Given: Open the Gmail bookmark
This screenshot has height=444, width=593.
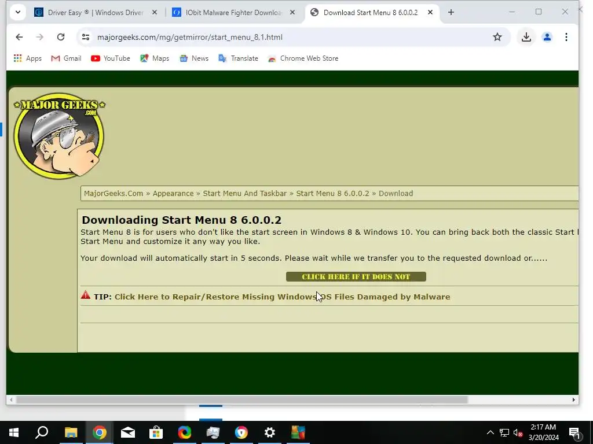Looking at the screenshot, I should (66, 58).
